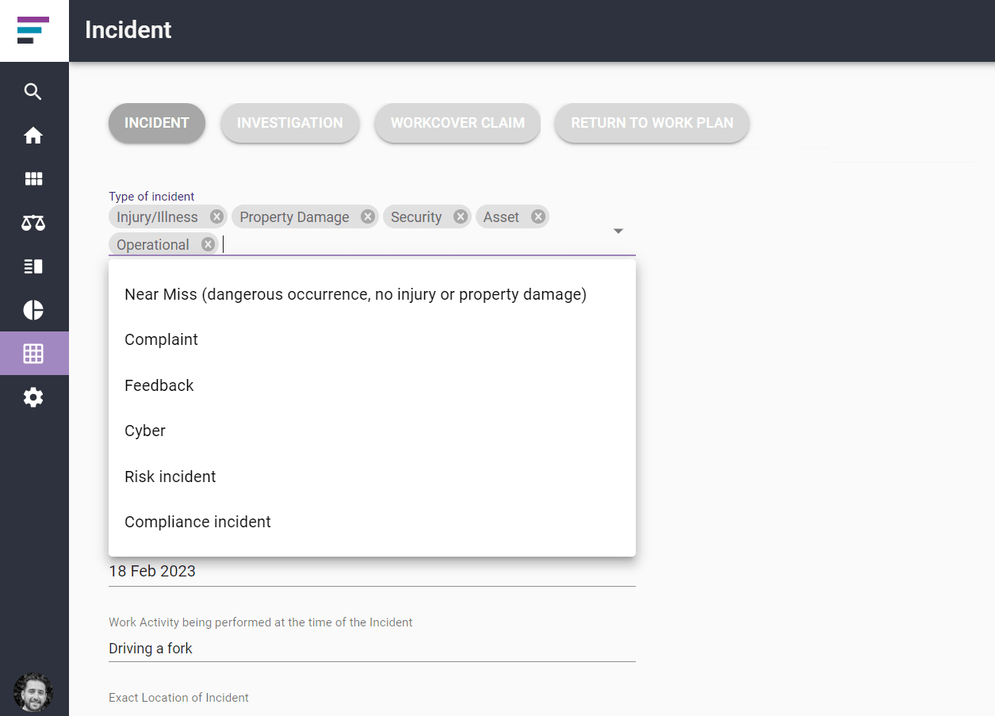Select the highlighted grid table icon
The height and width of the screenshot is (716, 995).
click(34, 354)
